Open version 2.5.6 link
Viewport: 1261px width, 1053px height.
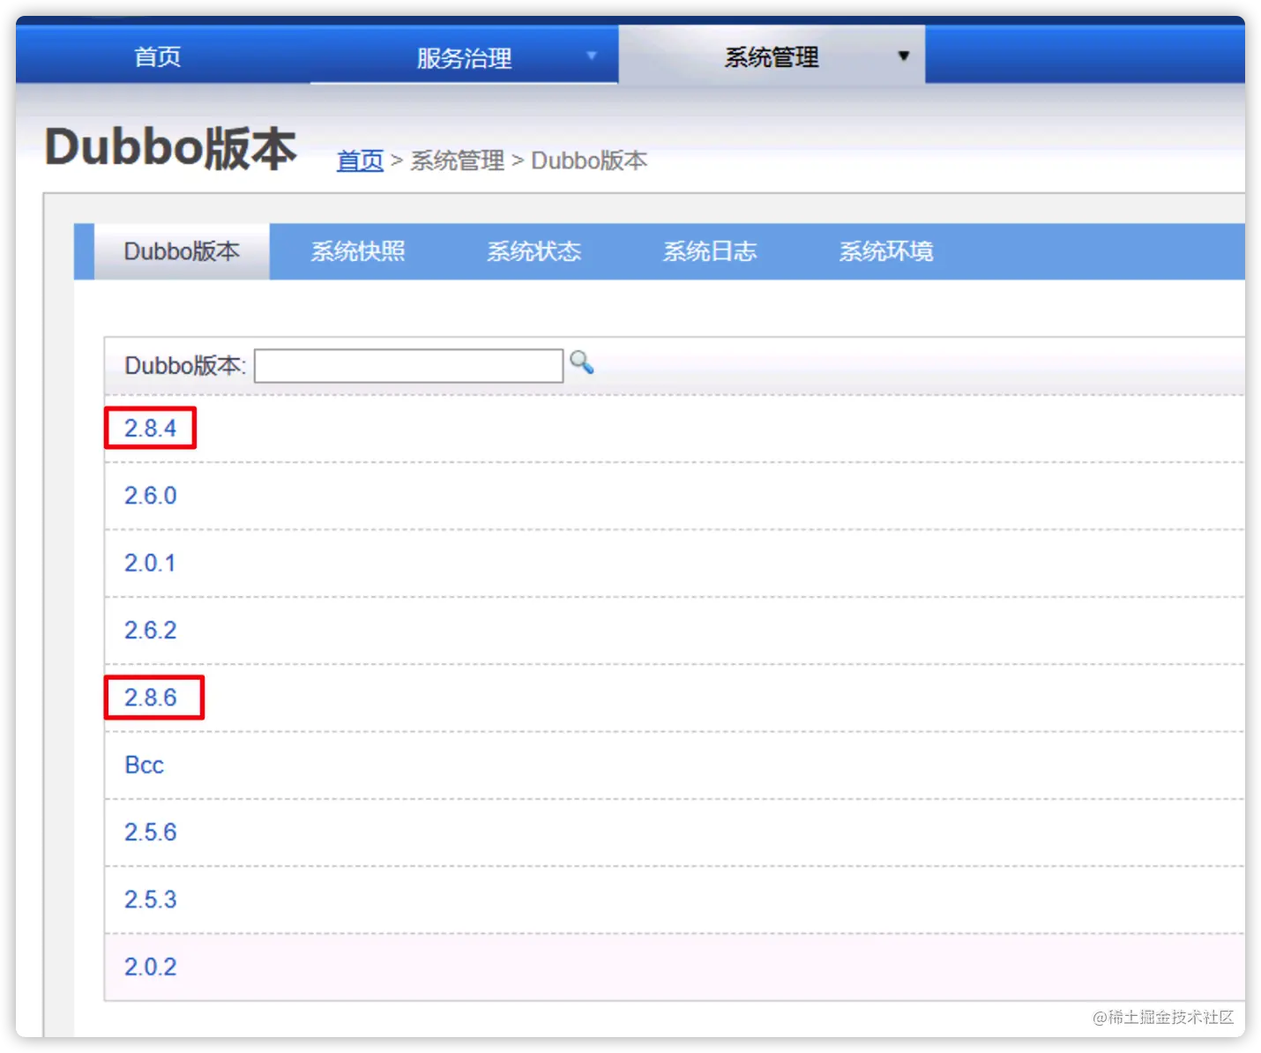(150, 833)
